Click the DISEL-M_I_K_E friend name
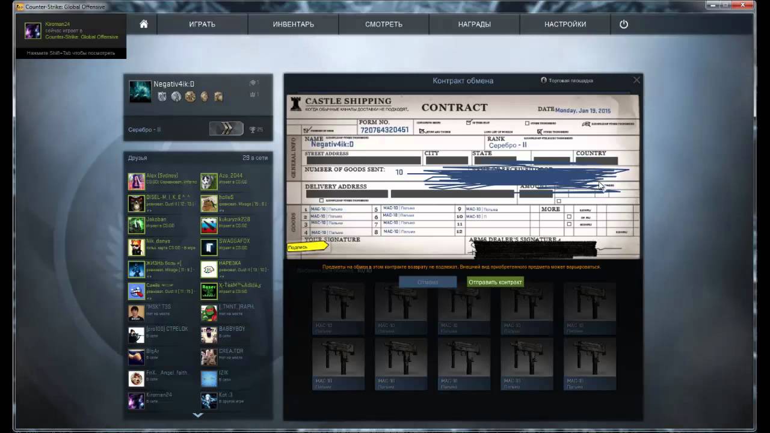This screenshot has height=433, width=770. click(x=168, y=197)
